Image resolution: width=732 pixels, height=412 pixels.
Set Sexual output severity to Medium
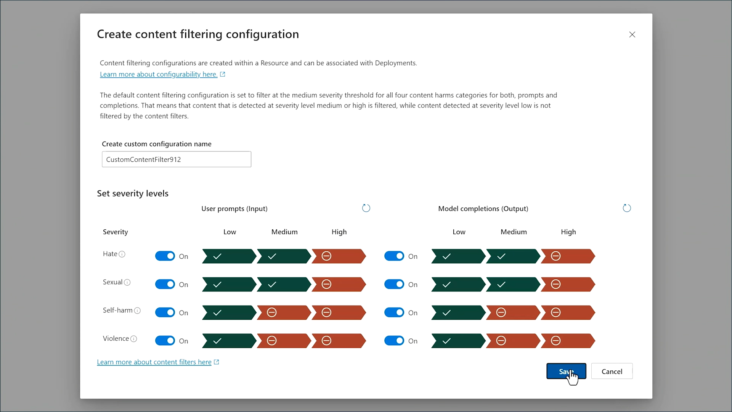(513, 284)
